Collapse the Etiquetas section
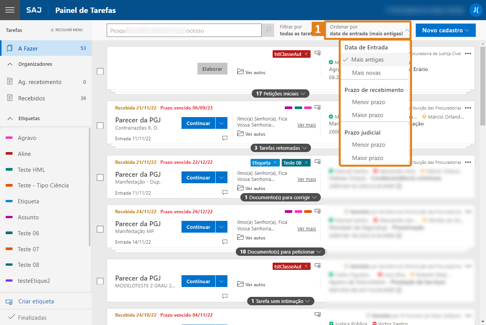The width and height of the screenshot is (486, 325). tap(10, 119)
